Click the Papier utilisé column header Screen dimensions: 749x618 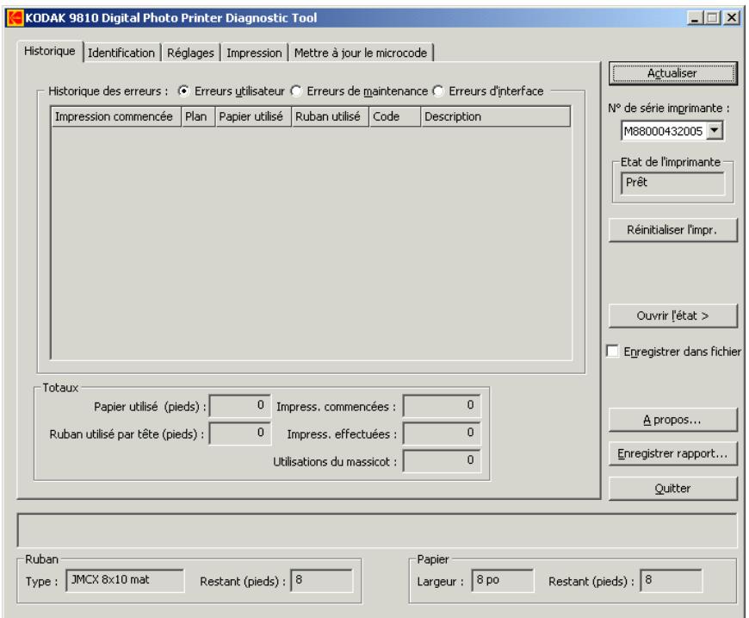[253, 116]
